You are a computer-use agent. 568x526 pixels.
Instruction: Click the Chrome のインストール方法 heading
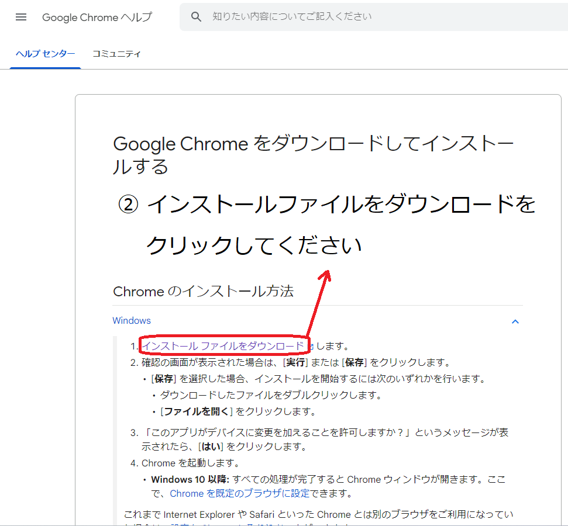pos(203,292)
